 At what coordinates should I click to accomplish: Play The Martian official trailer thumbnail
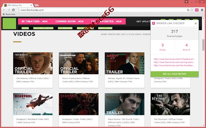click(x=33, y=63)
